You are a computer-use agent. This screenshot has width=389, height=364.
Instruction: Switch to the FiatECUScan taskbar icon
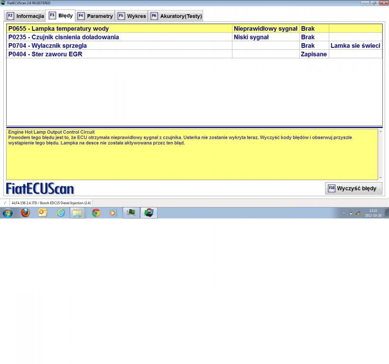pyautogui.click(x=149, y=213)
